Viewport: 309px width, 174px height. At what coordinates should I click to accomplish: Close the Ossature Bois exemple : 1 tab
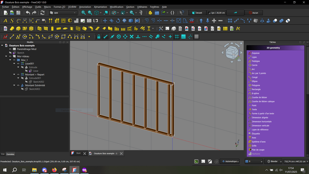coord(121,153)
